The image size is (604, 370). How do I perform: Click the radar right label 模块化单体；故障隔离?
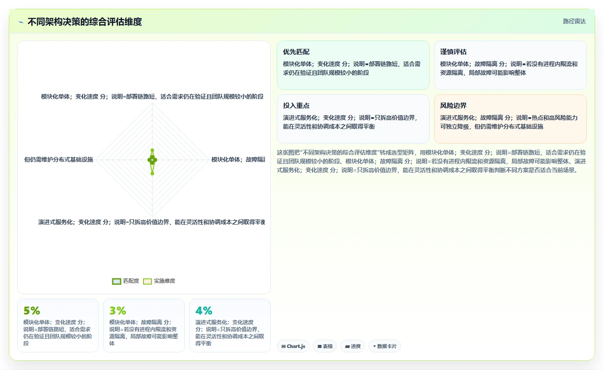click(x=238, y=159)
